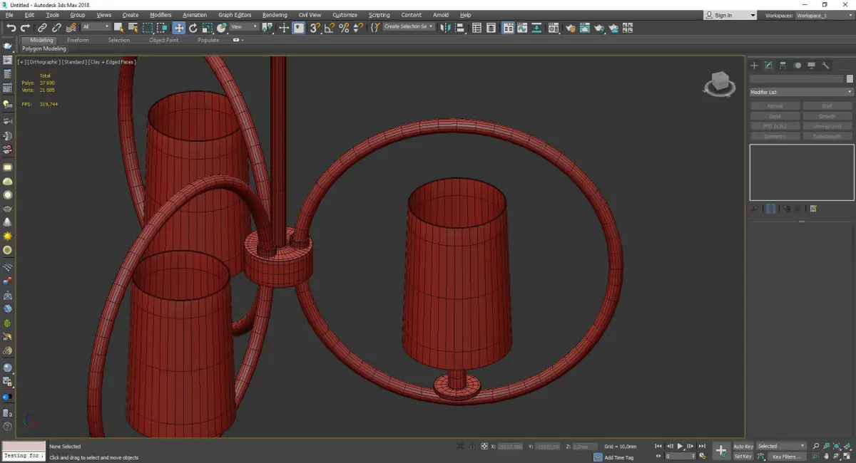Activate the Unlink Selection tool
Screen dimensions: 856x463
(x=56, y=28)
